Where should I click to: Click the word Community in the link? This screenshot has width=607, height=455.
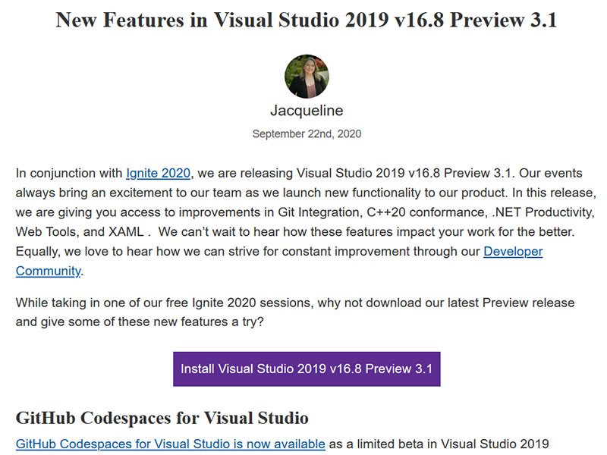coord(48,271)
